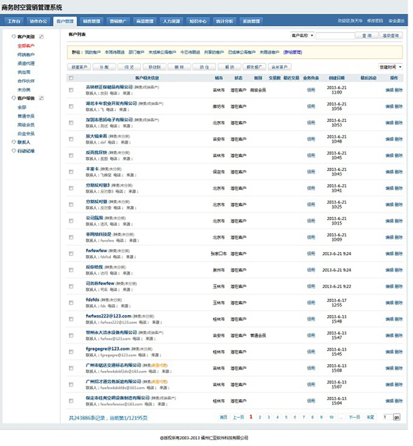Click the diamond icon before 客户等级
Image resolution: width=413 pixels, height=446 pixels.
13,98
